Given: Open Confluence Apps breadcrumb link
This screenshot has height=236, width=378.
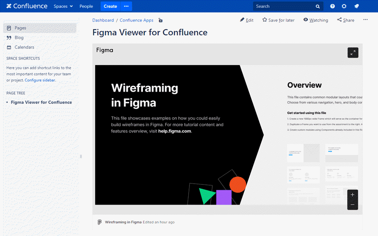Looking at the screenshot, I should [137, 20].
